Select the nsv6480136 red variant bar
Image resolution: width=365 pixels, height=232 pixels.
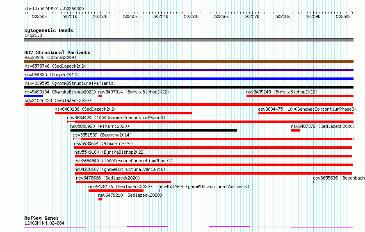[x=123, y=113]
